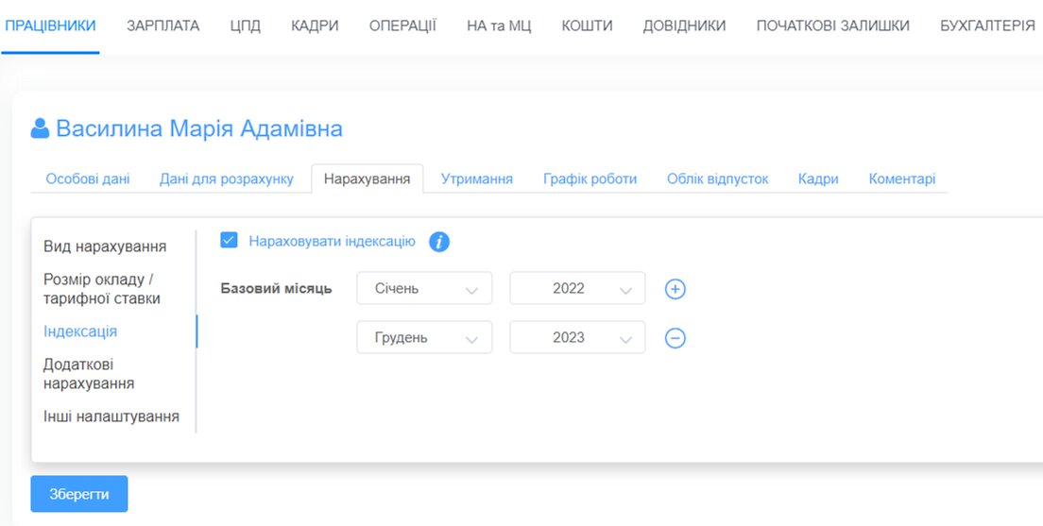Switch to the Графік роботи tab
1043x526 pixels.
coord(590,178)
